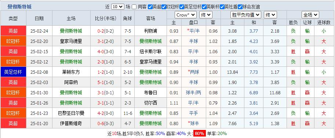Click the *球半 handicap value

[x=194, y=123]
